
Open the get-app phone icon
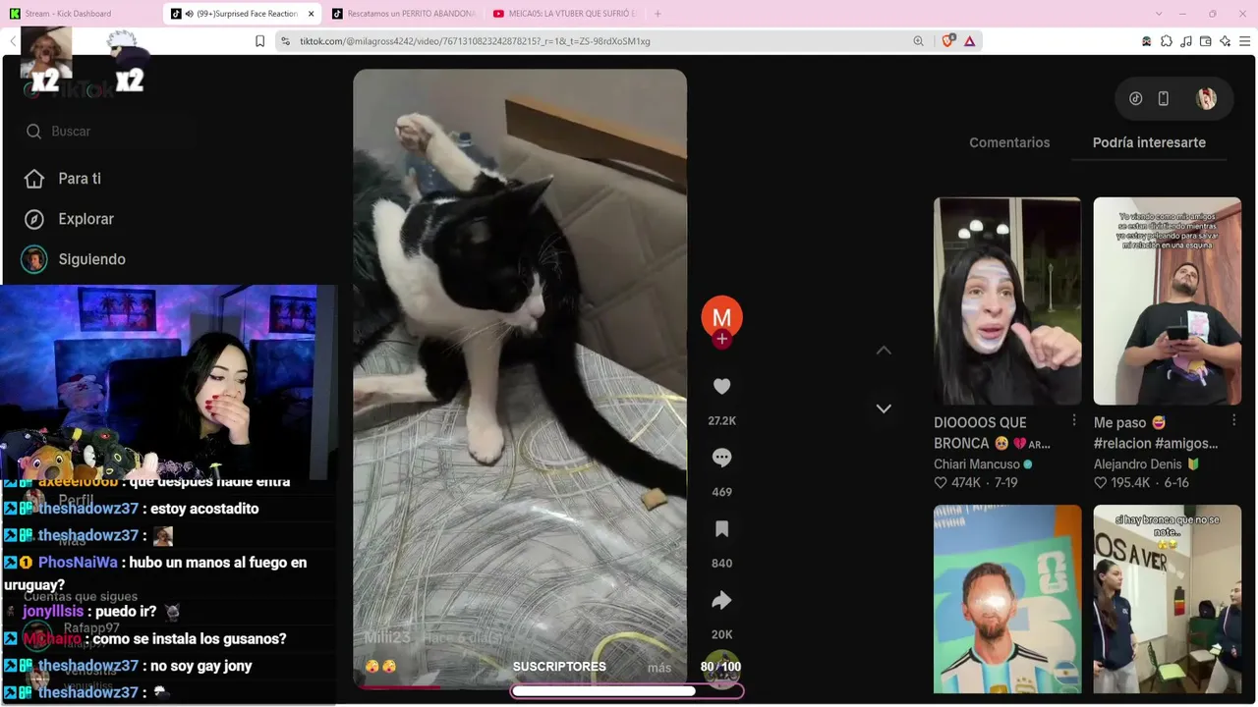pyautogui.click(x=1164, y=98)
